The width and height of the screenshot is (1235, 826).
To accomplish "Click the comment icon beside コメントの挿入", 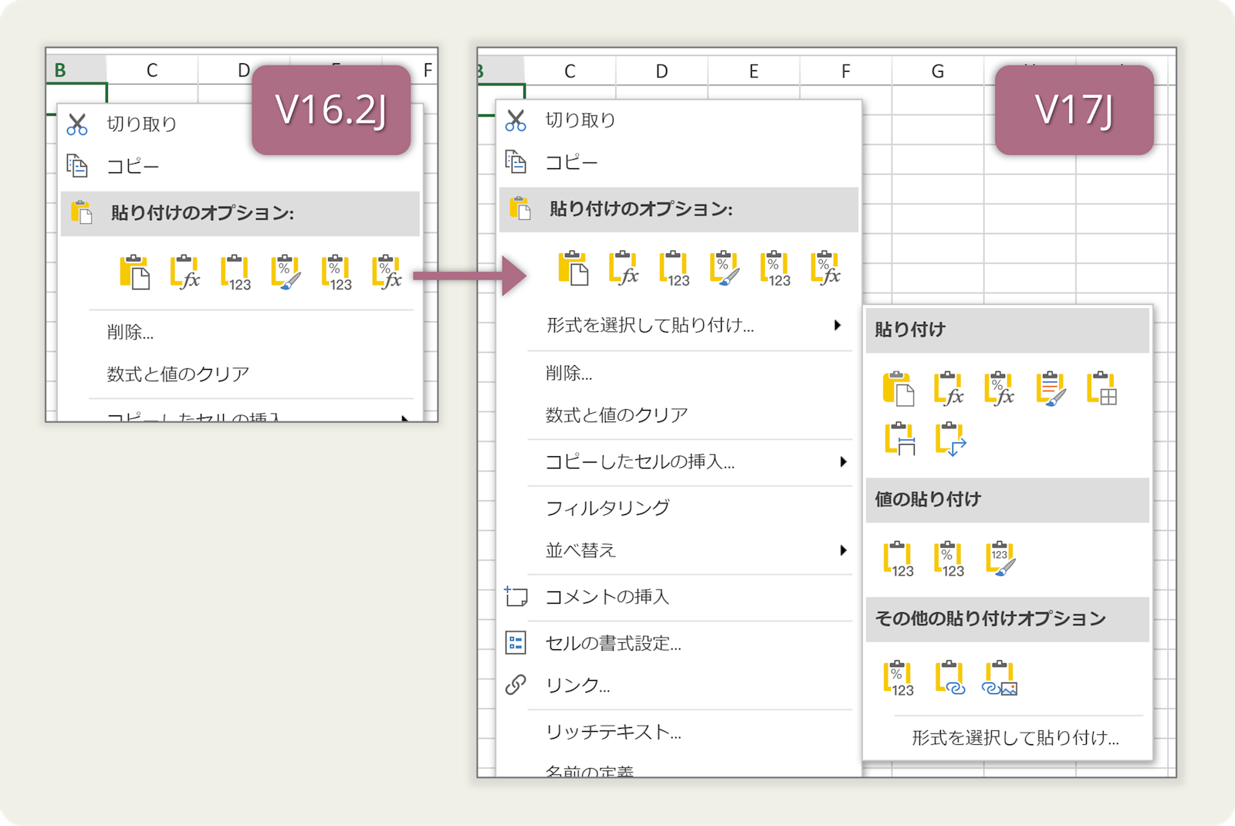I will (516, 596).
